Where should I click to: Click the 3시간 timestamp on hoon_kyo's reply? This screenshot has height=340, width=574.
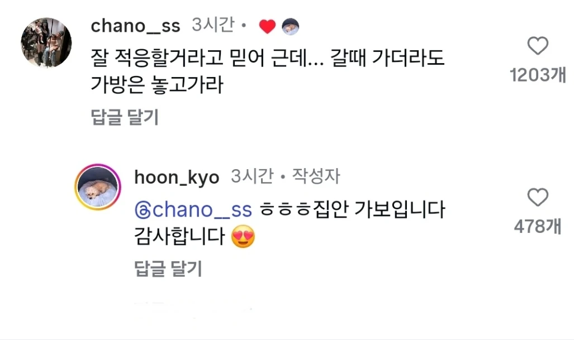(x=252, y=177)
